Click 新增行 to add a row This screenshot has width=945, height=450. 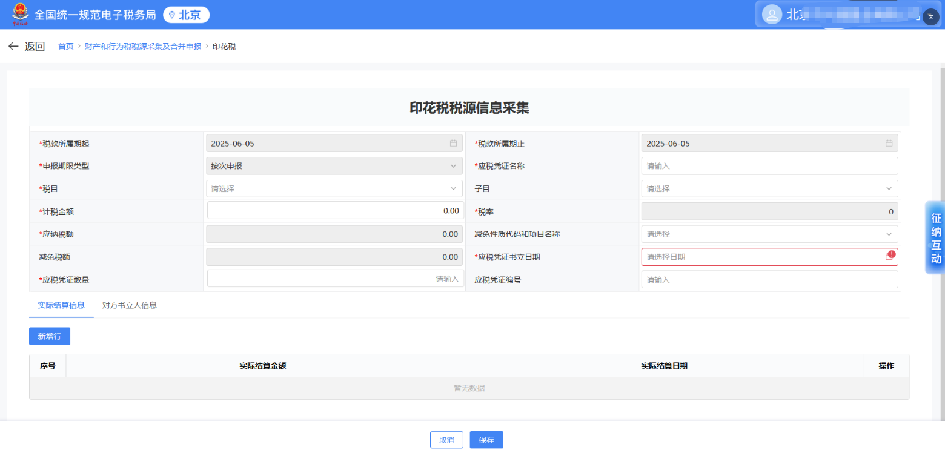tap(49, 336)
